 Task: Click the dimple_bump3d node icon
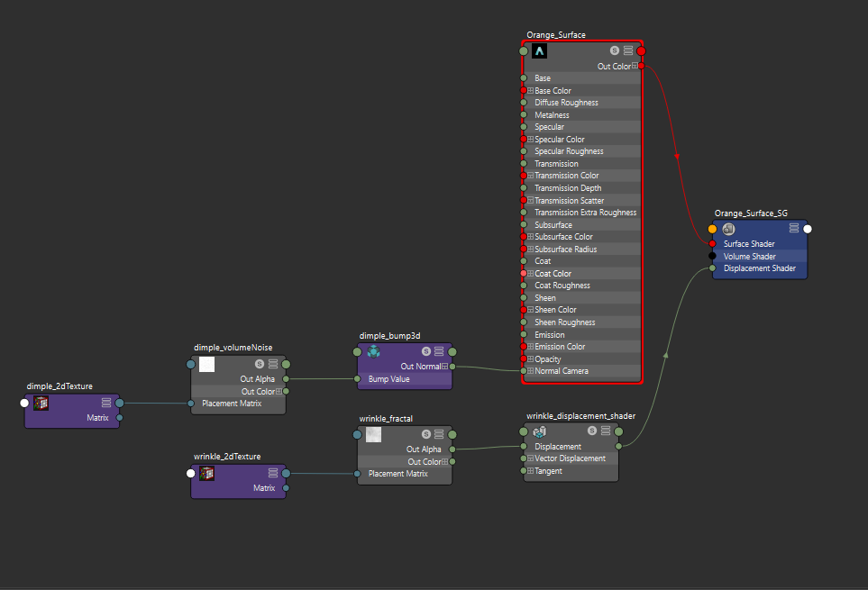(x=373, y=351)
